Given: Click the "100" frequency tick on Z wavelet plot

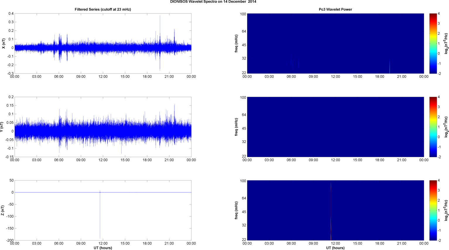Looking at the screenshot, I should 243,181.
